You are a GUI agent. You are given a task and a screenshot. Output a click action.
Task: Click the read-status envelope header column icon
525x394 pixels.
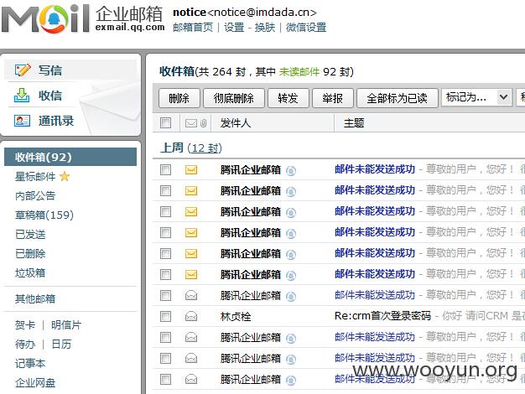pos(191,123)
